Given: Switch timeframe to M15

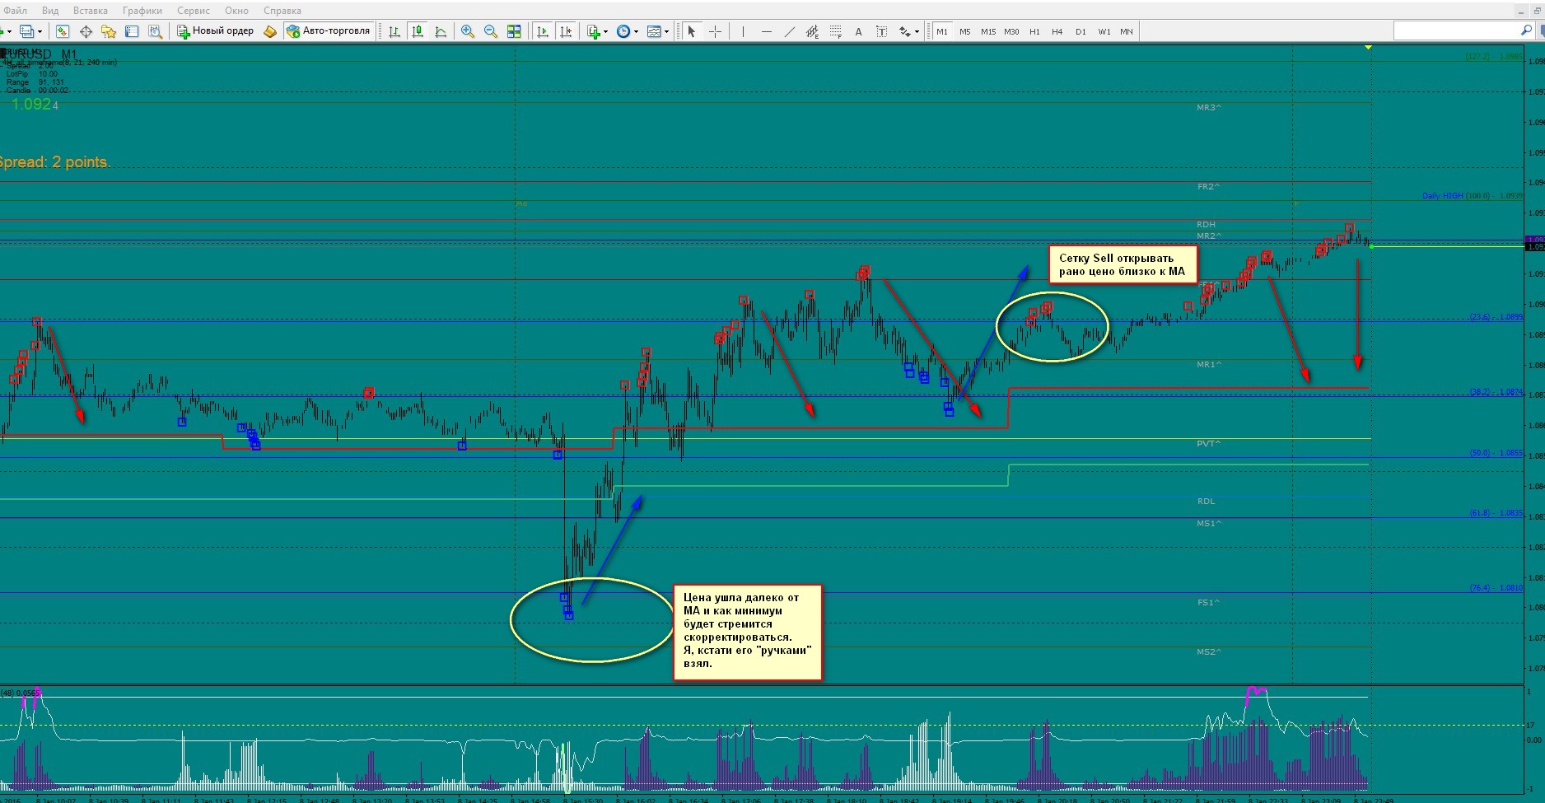Looking at the screenshot, I should pyautogui.click(x=988, y=31).
